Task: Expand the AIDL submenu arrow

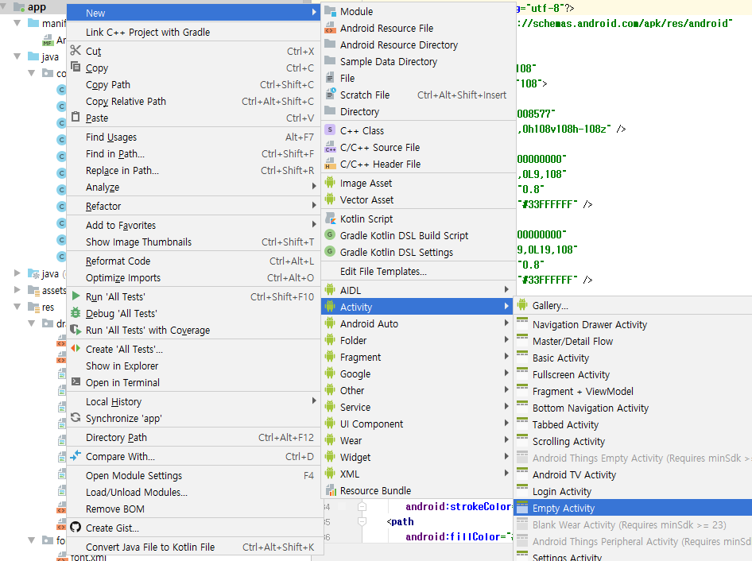Action: coord(506,289)
